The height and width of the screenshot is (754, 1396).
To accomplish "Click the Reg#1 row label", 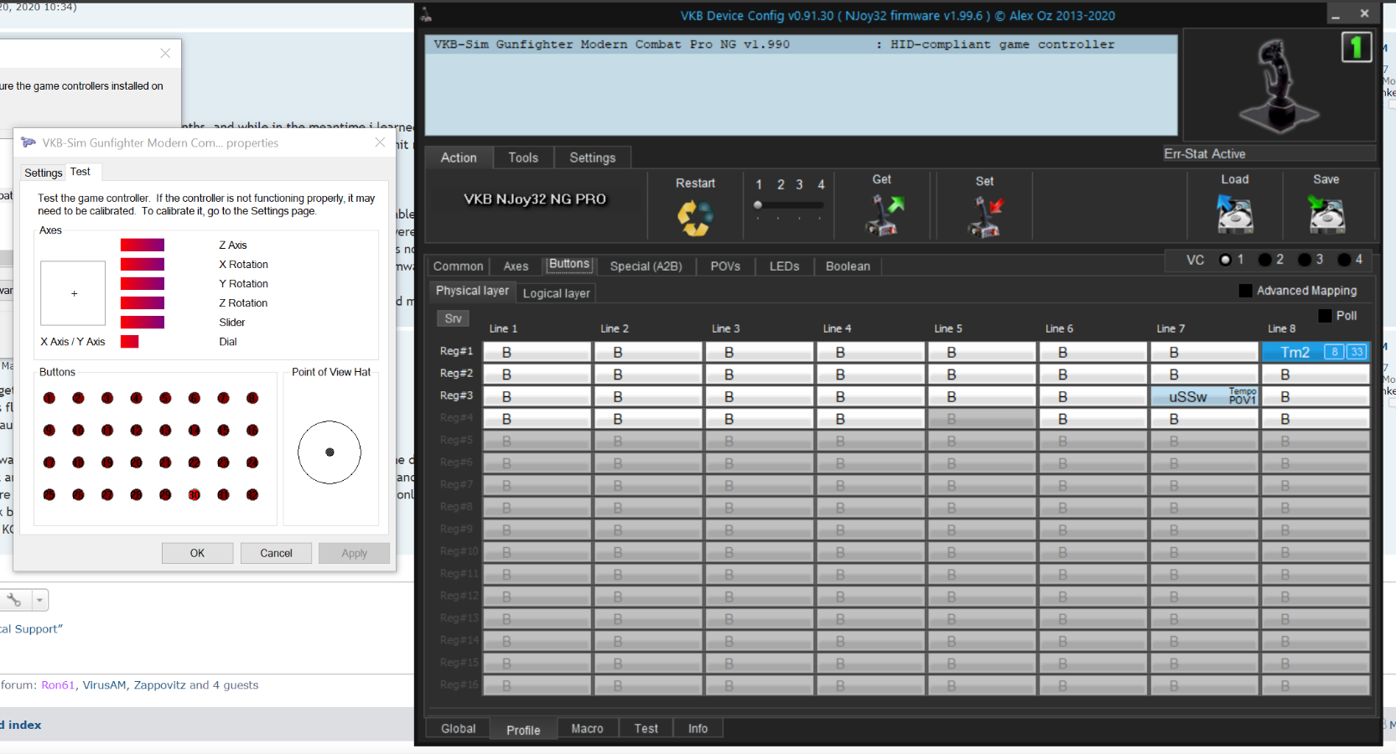I will pyautogui.click(x=456, y=351).
